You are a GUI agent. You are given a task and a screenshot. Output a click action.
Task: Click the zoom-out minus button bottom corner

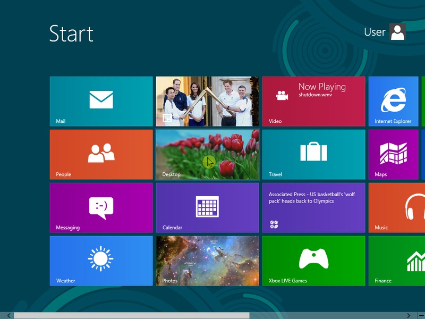click(421, 315)
